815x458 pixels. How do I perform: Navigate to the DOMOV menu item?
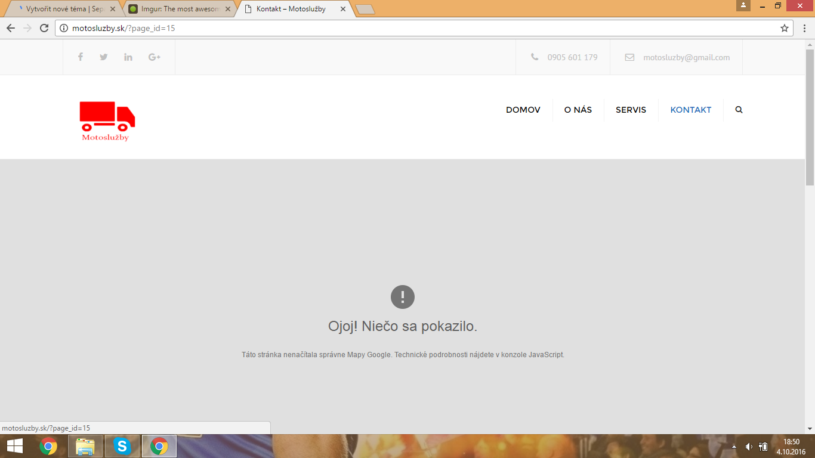(x=523, y=110)
